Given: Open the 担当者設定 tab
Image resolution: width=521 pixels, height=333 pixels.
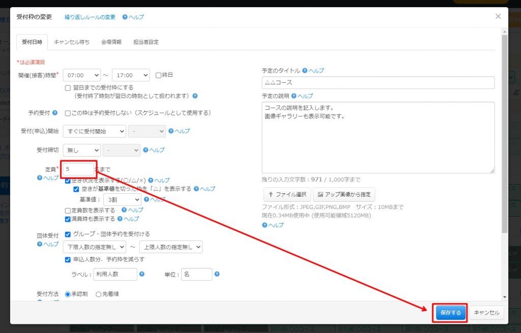Looking at the screenshot, I should pyautogui.click(x=146, y=42).
